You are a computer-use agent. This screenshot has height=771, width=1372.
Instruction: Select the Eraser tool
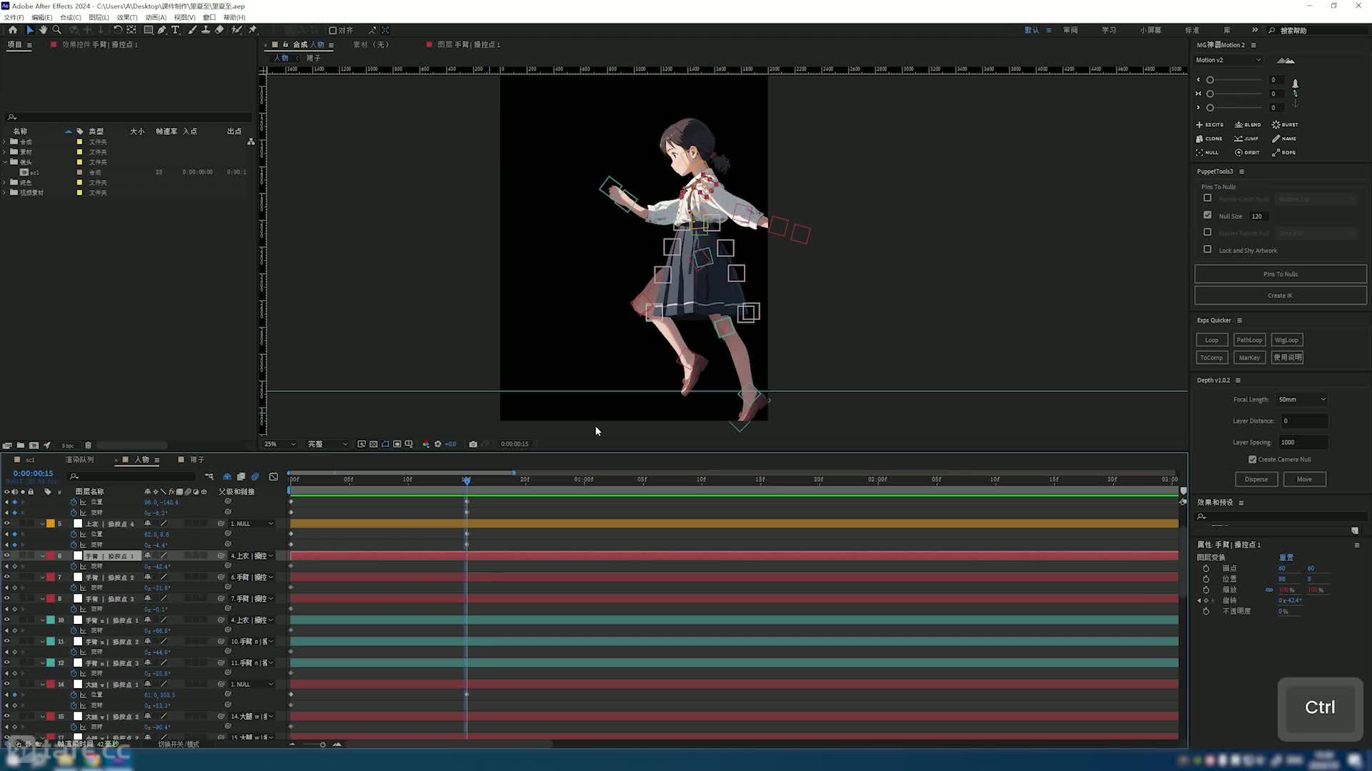click(x=219, y=30)
